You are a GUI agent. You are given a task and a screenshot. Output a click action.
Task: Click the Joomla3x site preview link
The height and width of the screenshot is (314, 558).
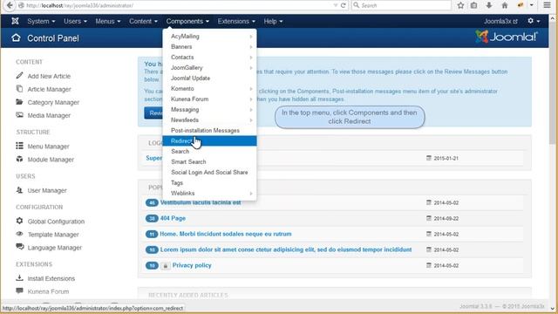[500, 21]
